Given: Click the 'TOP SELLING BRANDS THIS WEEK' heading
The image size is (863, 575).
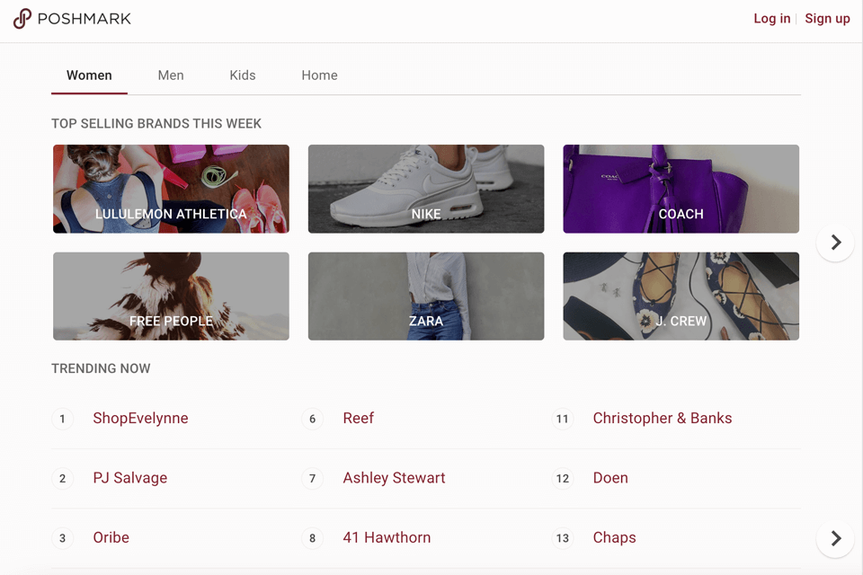Looking at the screenshot, I should (x=156, y=124).
